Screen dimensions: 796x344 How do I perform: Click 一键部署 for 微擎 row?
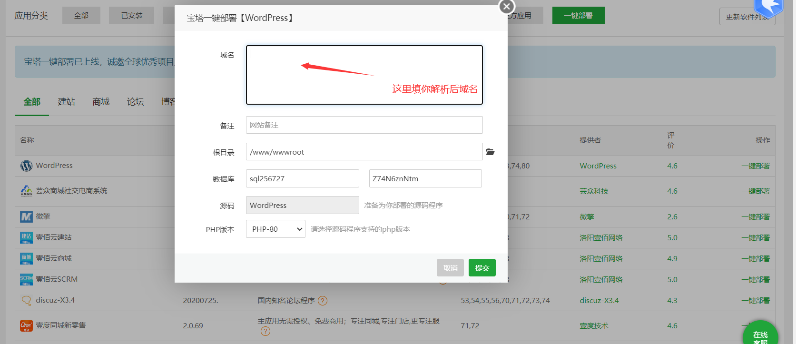coord(756,217)
